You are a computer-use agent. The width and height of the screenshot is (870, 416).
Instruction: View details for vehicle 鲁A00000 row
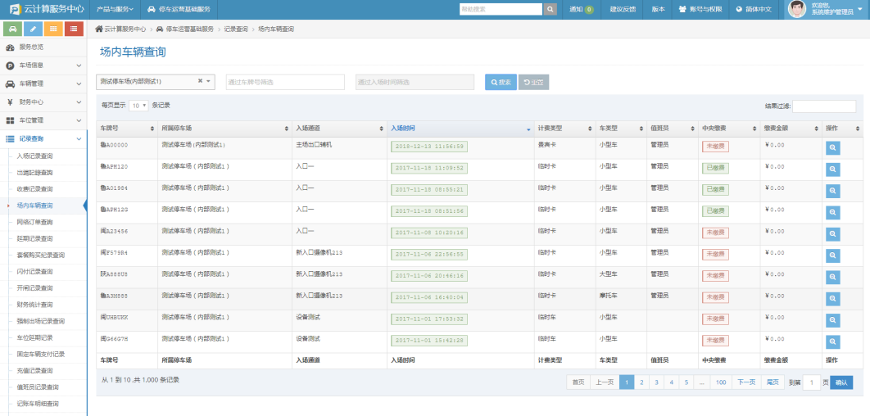[832, 148]
